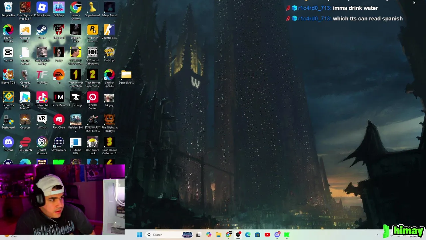Launch the Bloons TD 6 desktop icon
This screenshot has height=240, width=426.
click(x=8, y=77)
